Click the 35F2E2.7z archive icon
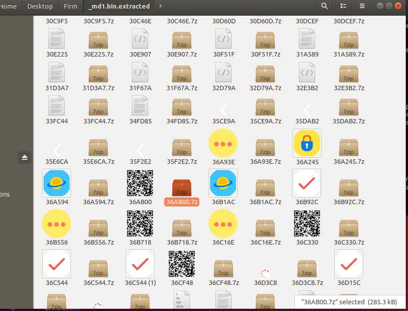 click(182, 148)
